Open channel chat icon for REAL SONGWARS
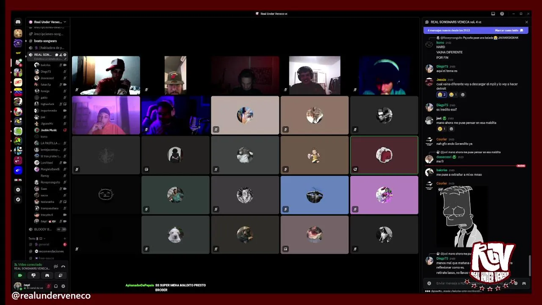This screenshot has height=305, width=542. coord(56,55)
